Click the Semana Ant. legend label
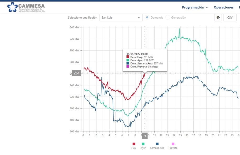This screenshot has width=240, height=155. click(157, 148)
